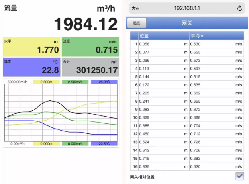Screen dimensions: 249x184
Task: Tap the blue 温度 temperature tile
Action: [x=31, y=67]
